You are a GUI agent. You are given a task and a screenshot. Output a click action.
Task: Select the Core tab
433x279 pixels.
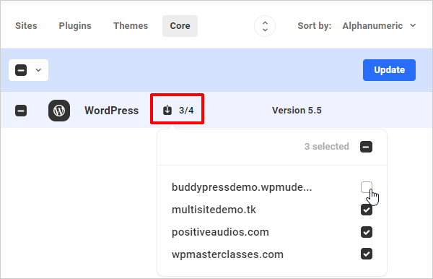[180, 26]
